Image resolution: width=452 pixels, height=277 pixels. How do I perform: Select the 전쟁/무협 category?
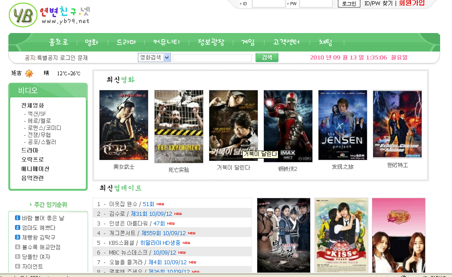click(x=39, y=135)
